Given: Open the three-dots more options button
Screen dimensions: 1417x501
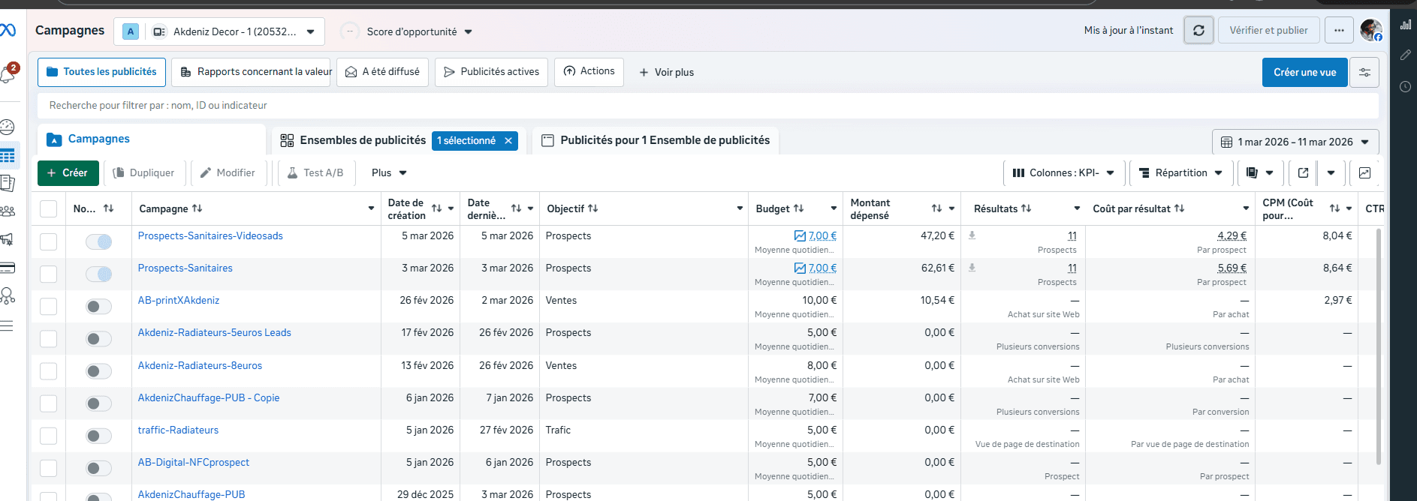Looking at the screenshot, I should point(1339,31).
